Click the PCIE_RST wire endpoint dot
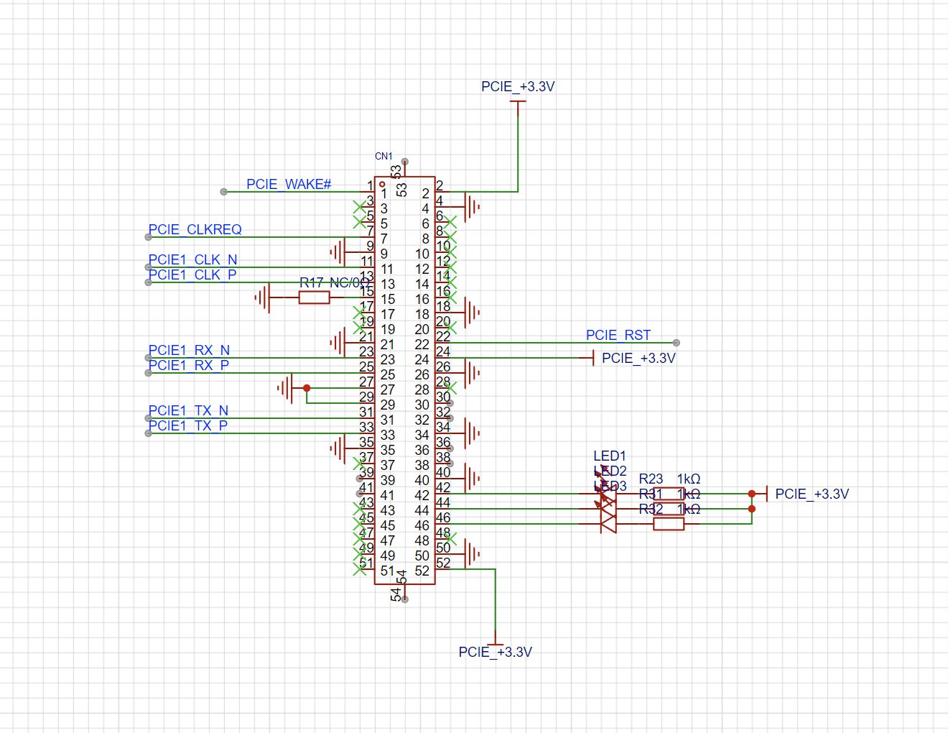 pos(677,343)
